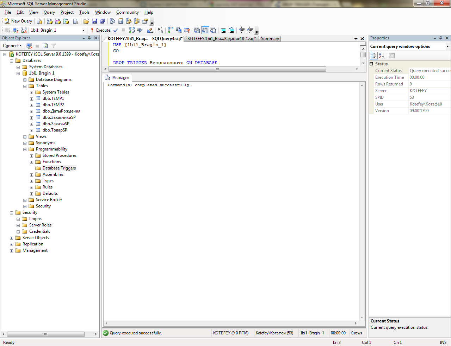Collapse the Tables folder node
The image size is (451, 346).
point(25,86)
